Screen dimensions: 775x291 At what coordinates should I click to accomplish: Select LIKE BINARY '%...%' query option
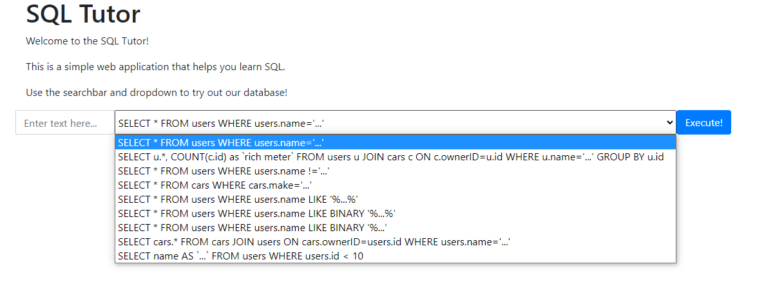tap(396, 213)
